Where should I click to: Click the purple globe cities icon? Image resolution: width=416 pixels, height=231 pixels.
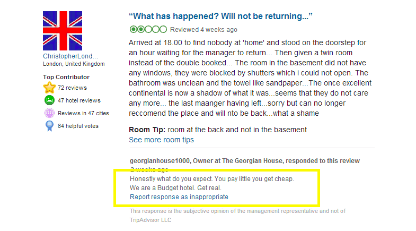[50, 113]
